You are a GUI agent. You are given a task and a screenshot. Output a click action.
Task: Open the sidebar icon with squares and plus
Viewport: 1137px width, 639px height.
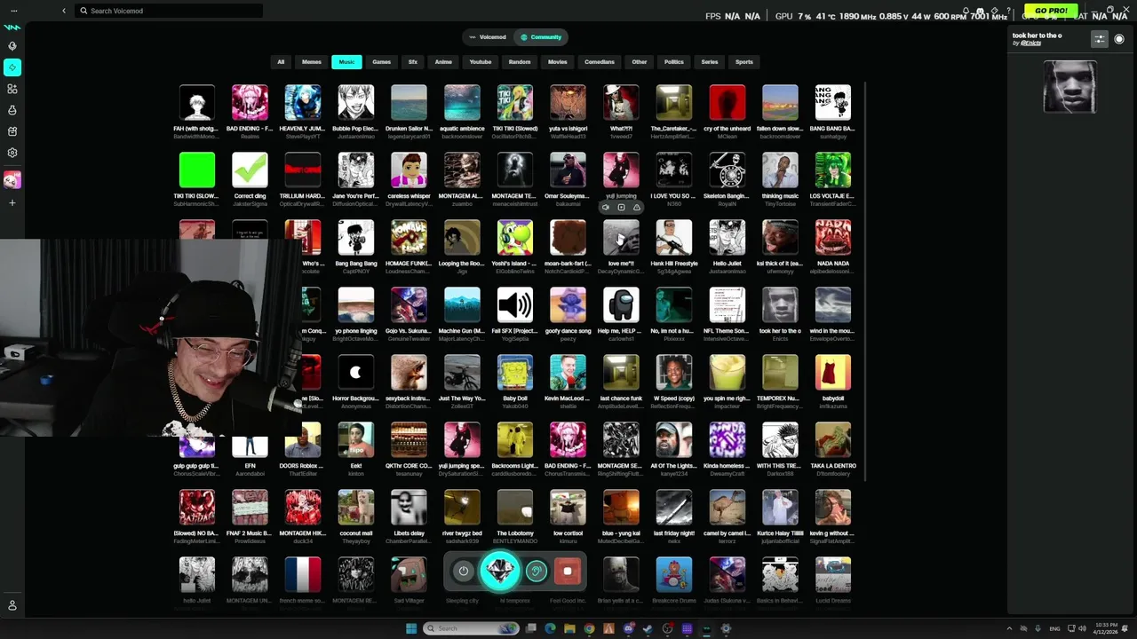[12, 89]
